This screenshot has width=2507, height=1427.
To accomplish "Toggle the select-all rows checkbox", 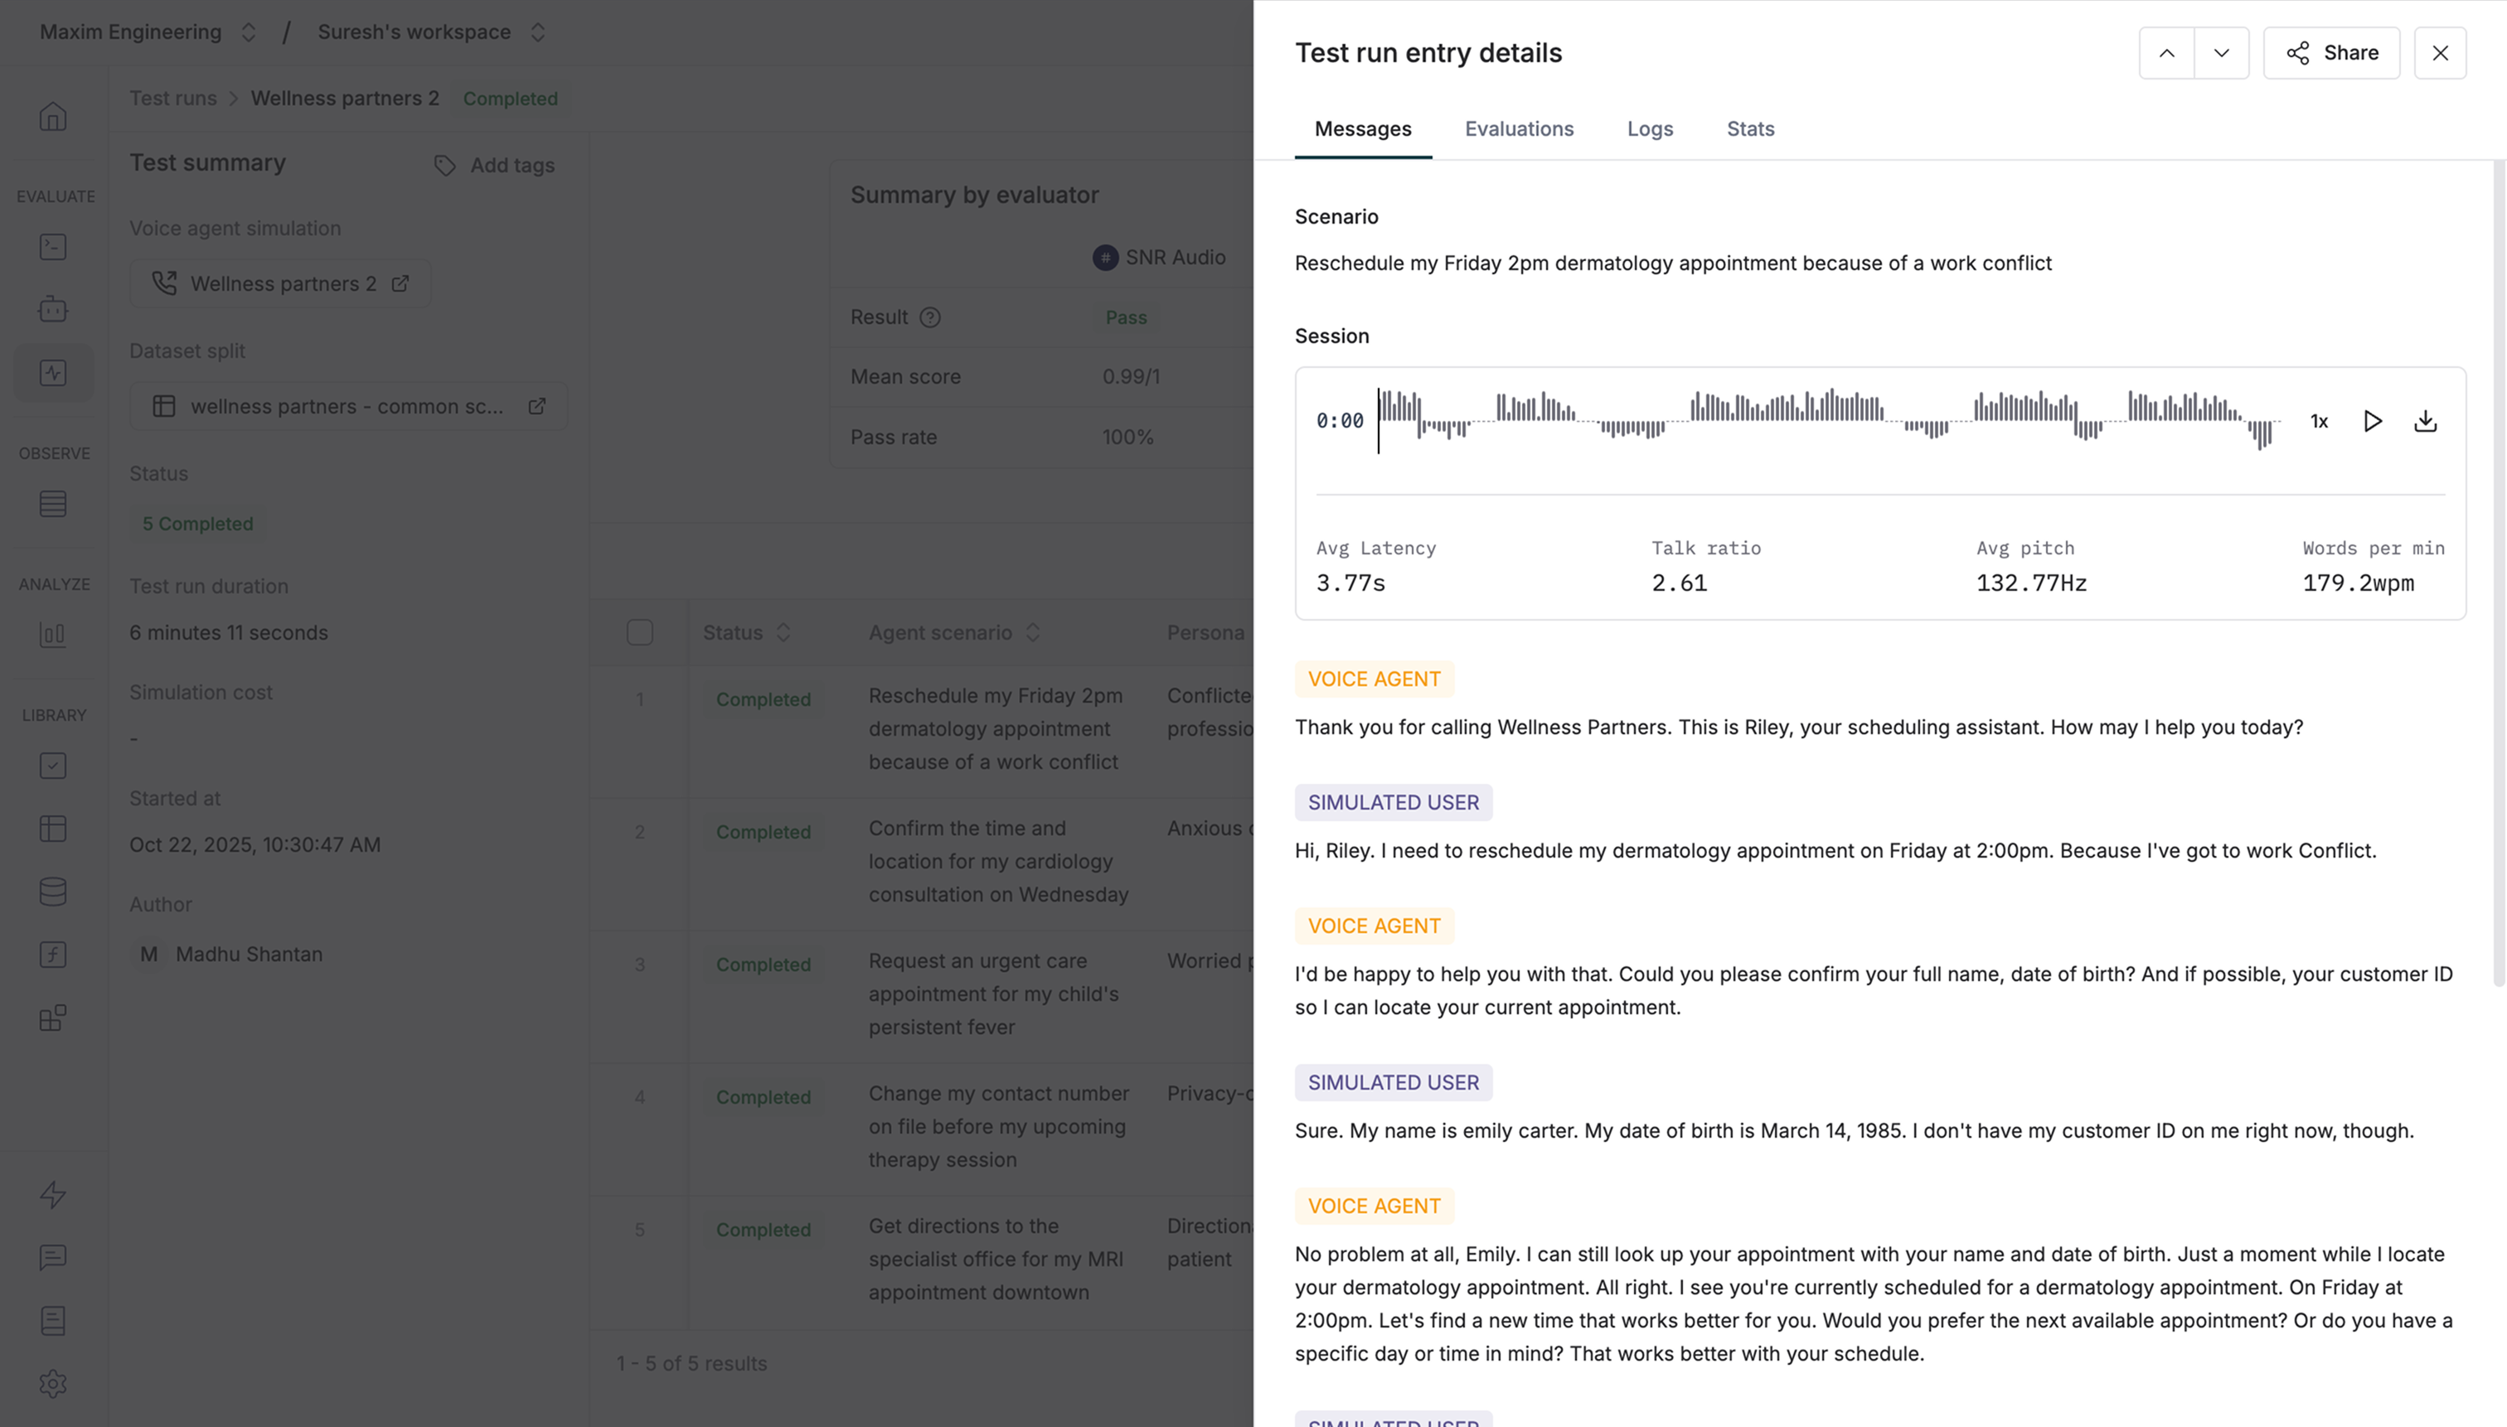I will tap(639, 633).
